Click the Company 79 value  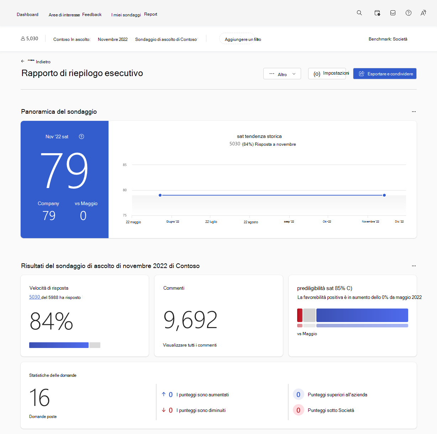coord(49,216)
